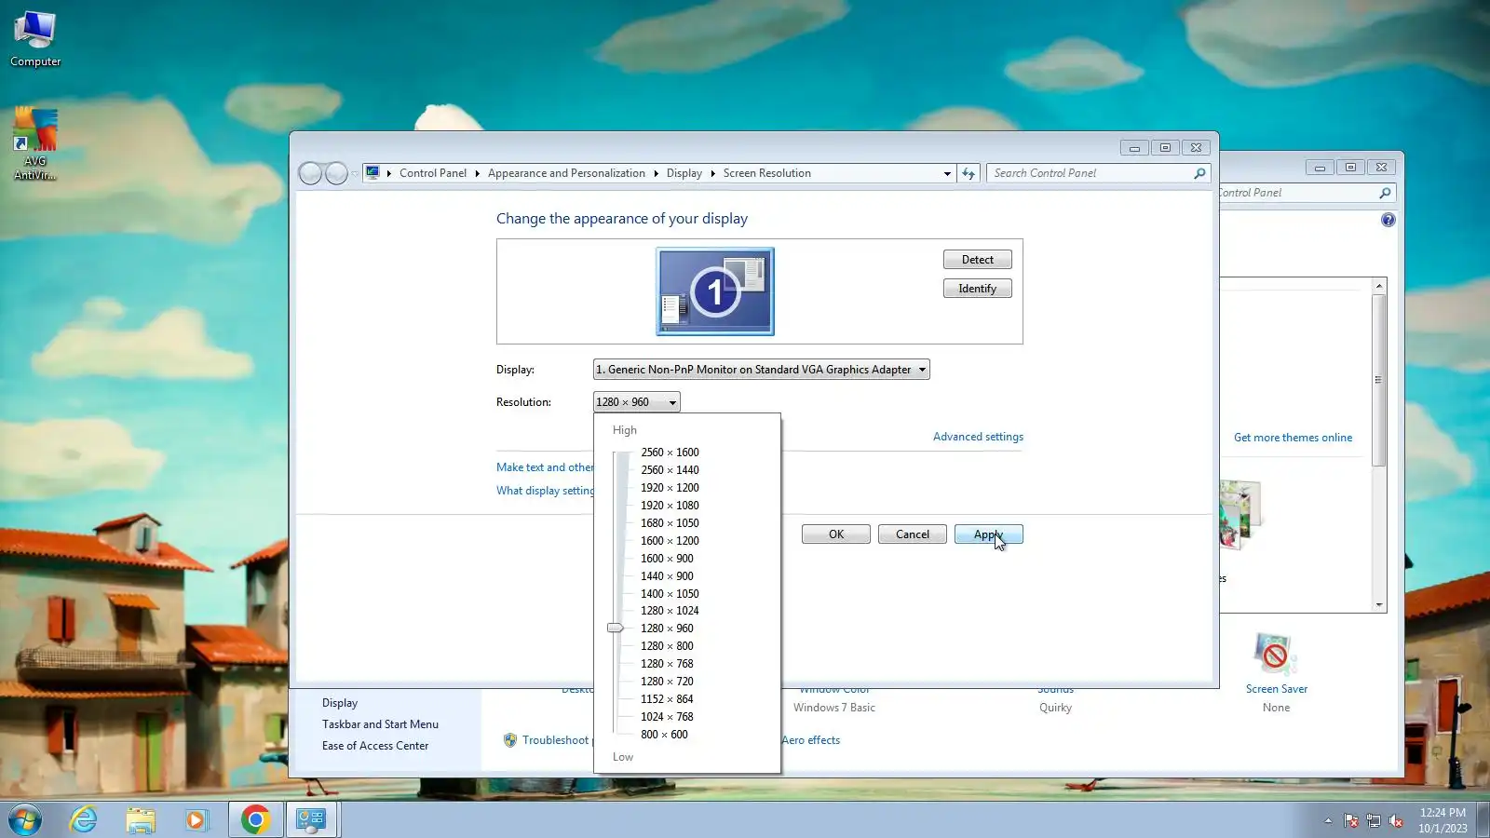
Task: Click the resolution slider thumb
Action: pyautogui.click(x=616, y=628)
